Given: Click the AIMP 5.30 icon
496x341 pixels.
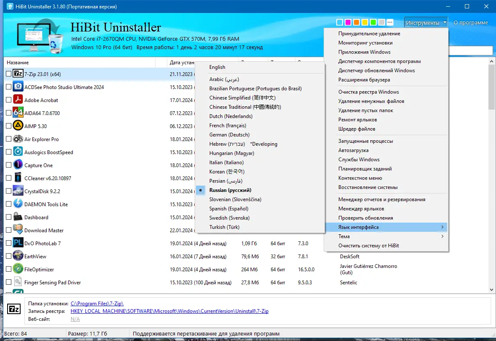Looking at the screenshot, I should coord(18,126).
